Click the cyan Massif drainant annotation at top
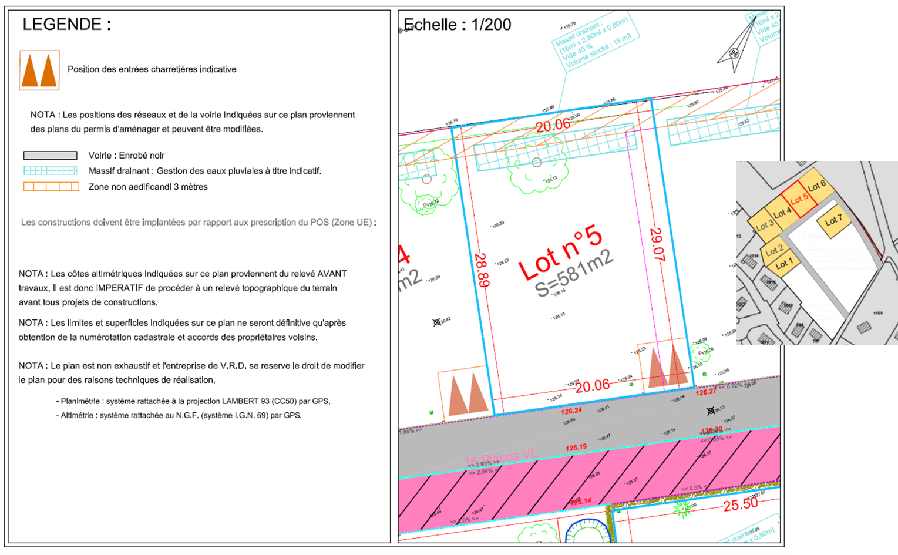898x555 pixels. tap(594, 44)
